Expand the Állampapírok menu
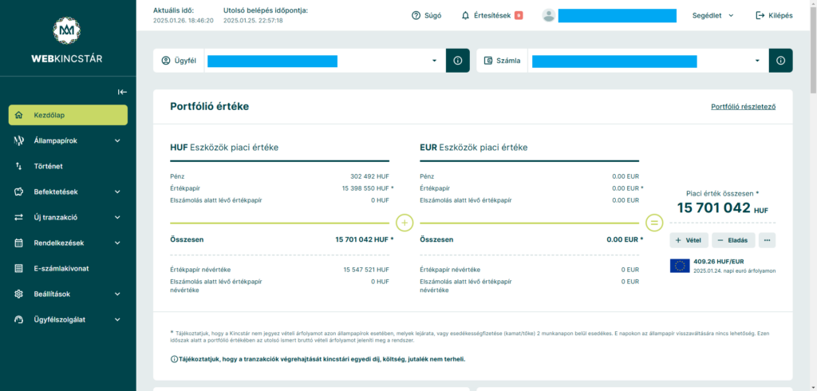 pos(68,141)
